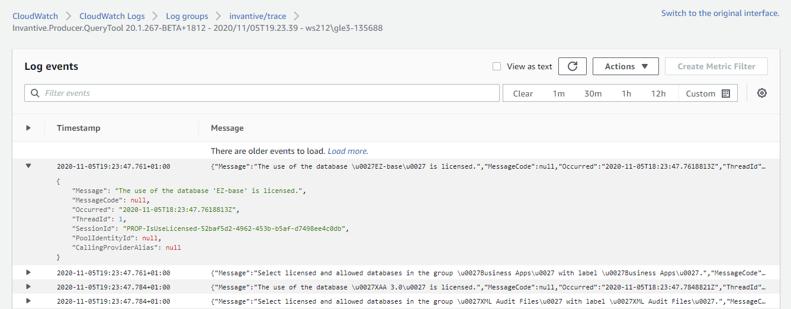This screenshot has height=309, width=791.
Task: Click the EZ-base raw message text
Action: [x=488, y=166]
